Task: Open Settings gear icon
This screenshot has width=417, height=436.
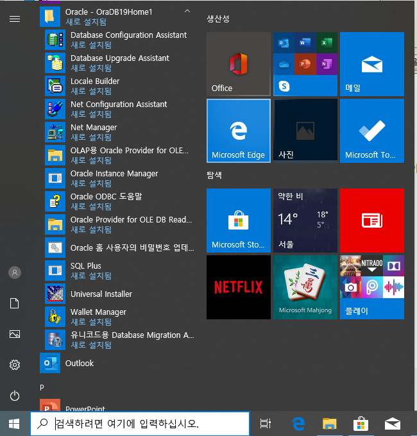Action: coord(15,365)
